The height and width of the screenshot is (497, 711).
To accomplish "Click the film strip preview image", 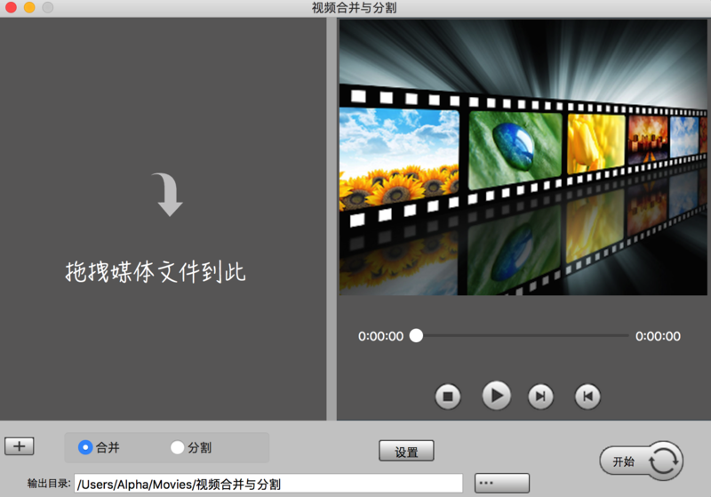I will point(523,157).
